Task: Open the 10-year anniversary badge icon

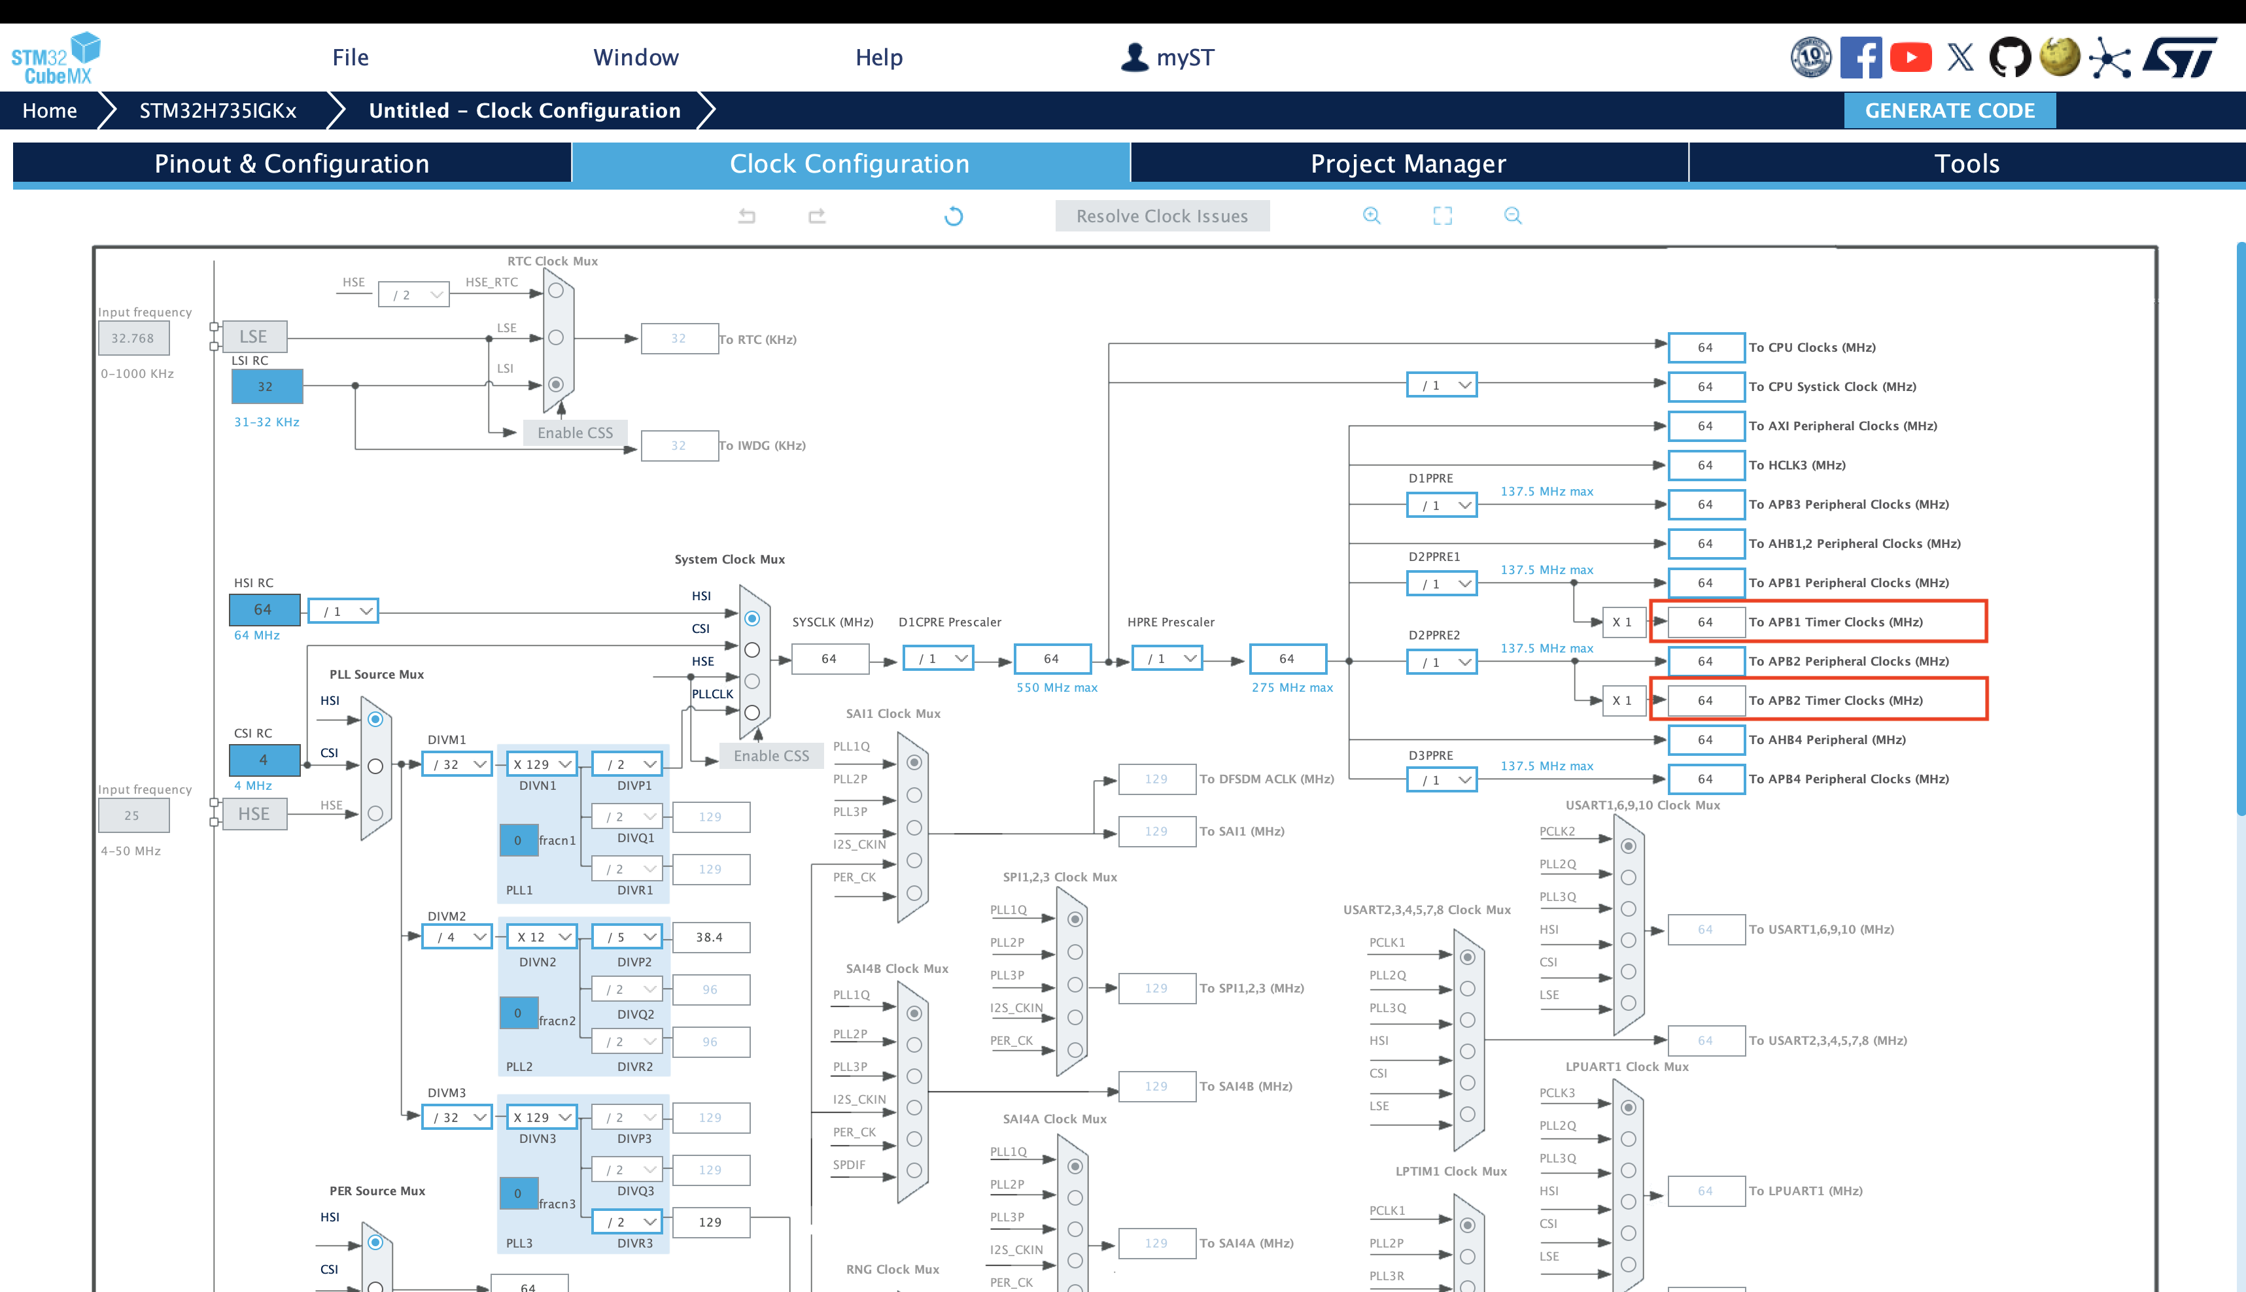Action: click(x=1810, y=58)
